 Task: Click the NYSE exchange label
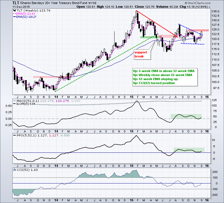pyautogui.click(x=92, y=3)
